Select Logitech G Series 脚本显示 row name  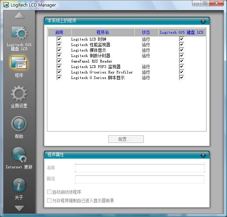pyautogui.click(x=98, y=78)
